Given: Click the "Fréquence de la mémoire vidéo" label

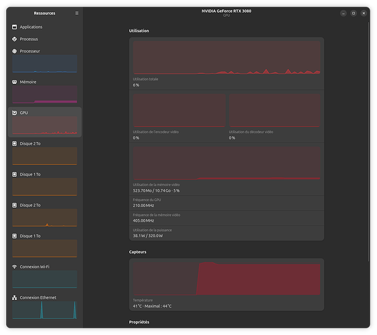Looking at the screenshot, I should point(157,215).
